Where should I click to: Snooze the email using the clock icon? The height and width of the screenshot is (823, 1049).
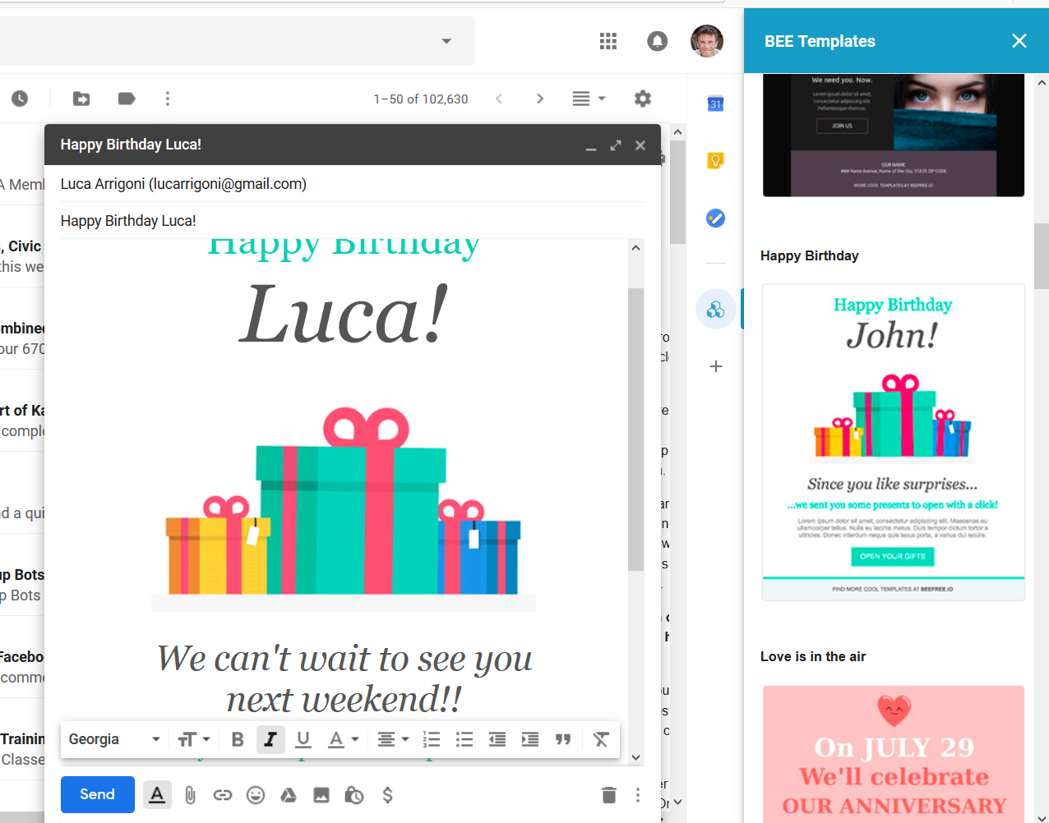18,99
